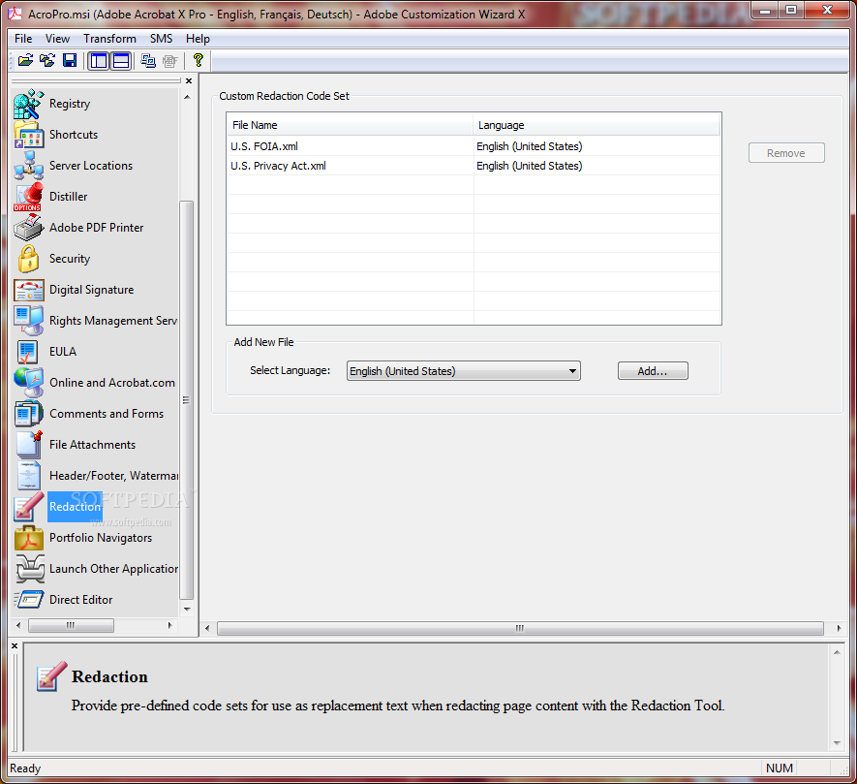The image size is (857, 784).
Task: Open the View menu
Action: click(57, 39)
